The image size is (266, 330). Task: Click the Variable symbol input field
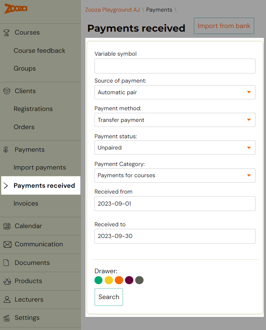(x=175, y=66)
